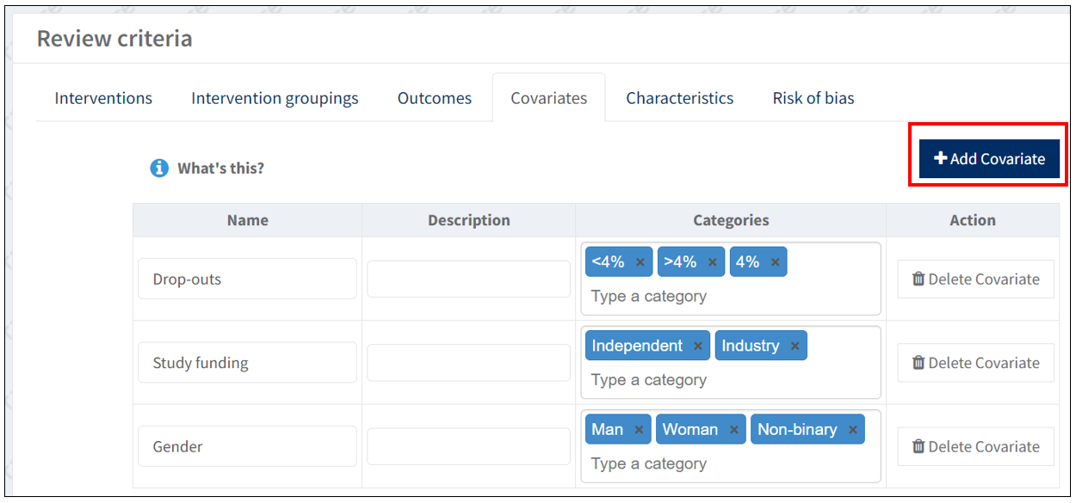
Task: Remove the Non-binary category tag
Action: 853,430
